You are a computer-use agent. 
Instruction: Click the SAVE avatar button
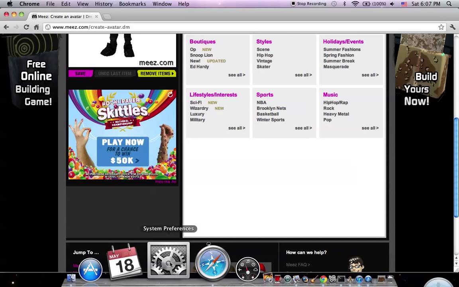pos(80,73)
